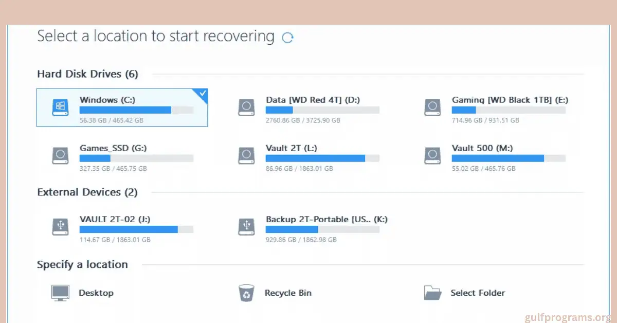Click the Recycle Bin icon
Screen dimensions: 617x323
[x=246, y=292]
